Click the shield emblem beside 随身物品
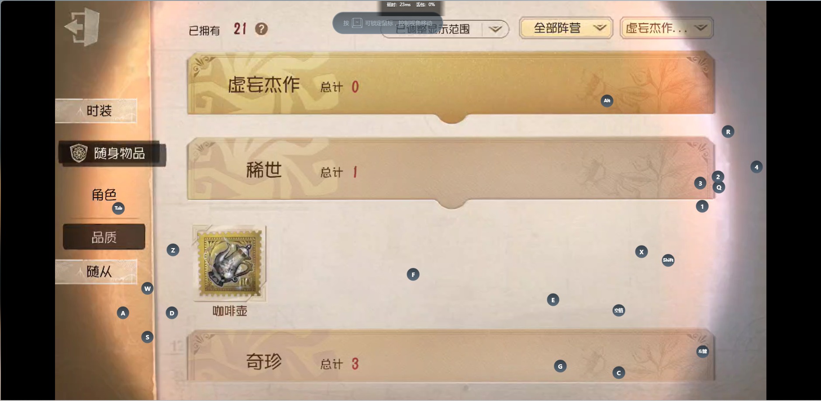 click(79, 153)
